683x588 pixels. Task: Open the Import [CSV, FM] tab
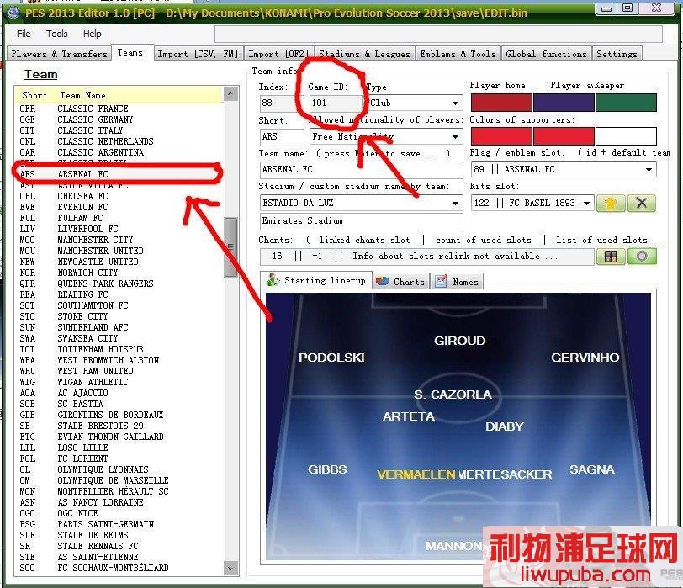tap(199, 54)
